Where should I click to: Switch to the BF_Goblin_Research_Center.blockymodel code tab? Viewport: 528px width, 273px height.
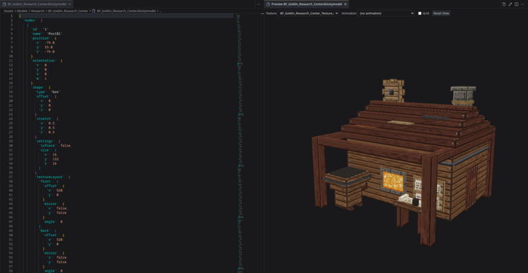36,5
